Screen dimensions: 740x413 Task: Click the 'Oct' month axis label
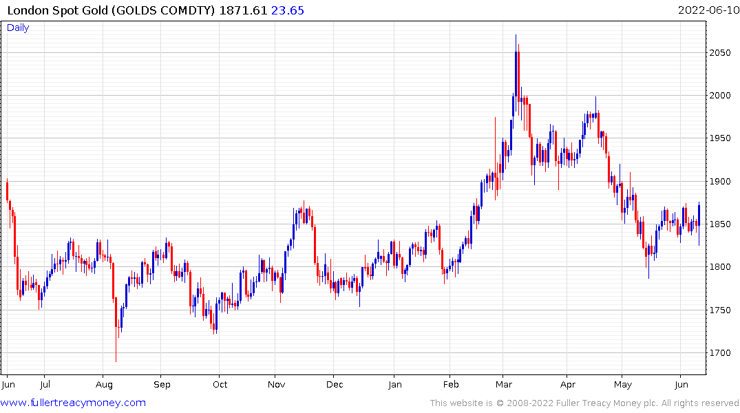[220, 385]
